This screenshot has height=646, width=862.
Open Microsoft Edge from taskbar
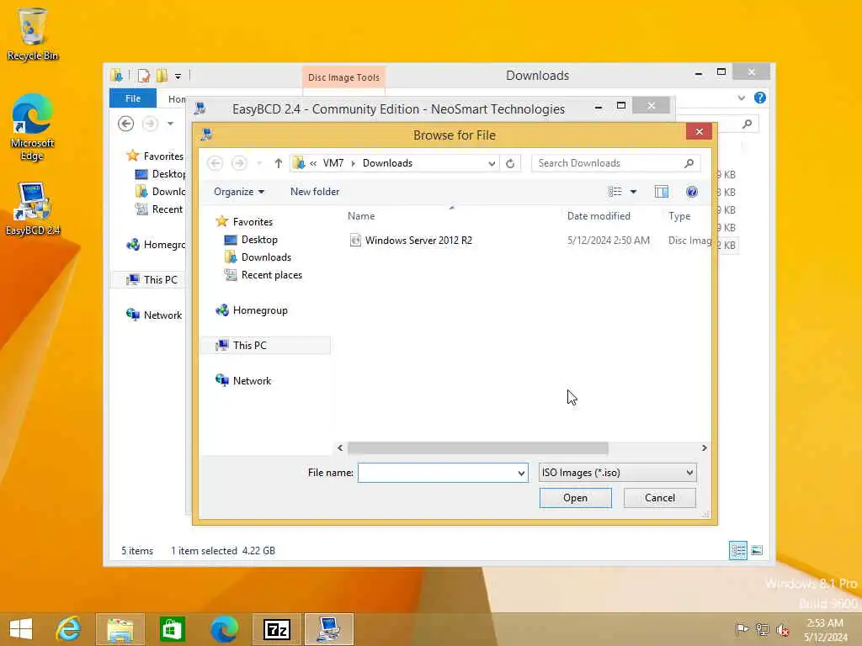(x=224, y=629)
